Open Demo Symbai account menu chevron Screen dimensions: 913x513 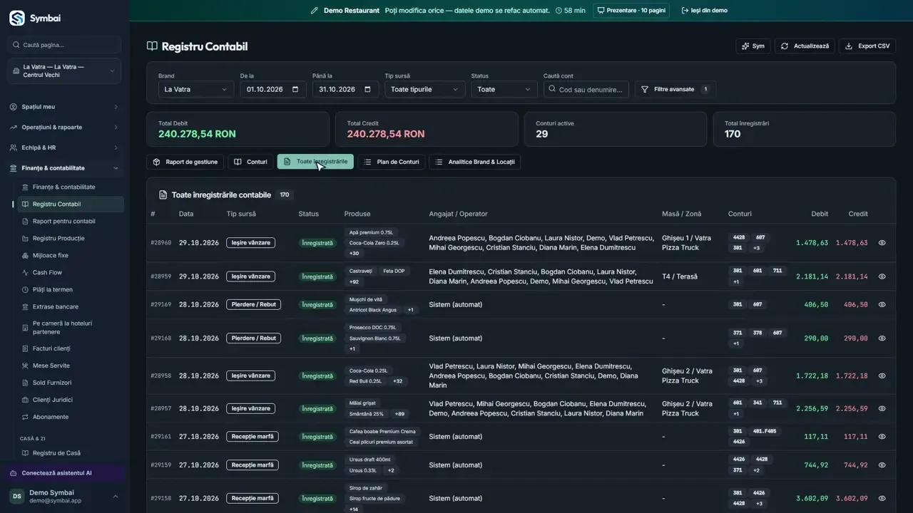pyautogui.click(x=116, y=497)
